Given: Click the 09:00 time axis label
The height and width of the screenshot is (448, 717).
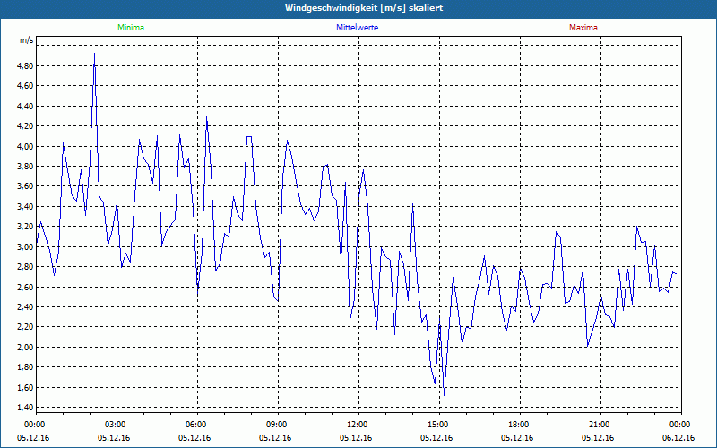Looking at the screenshot, I should pos(278,425).
